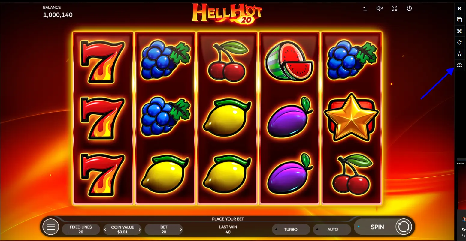Click the power exit icon
Viewport: 466px width, 241px height.
point(409,8)
